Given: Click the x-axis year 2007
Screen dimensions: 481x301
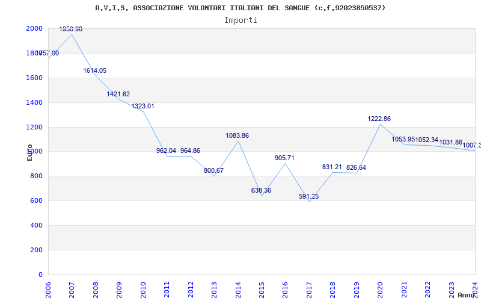Looking at the screenshot, I should [x=72, y=290].
